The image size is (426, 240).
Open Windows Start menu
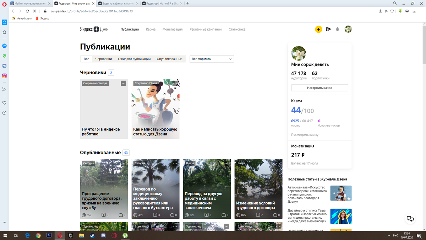(x=5, y=235)
